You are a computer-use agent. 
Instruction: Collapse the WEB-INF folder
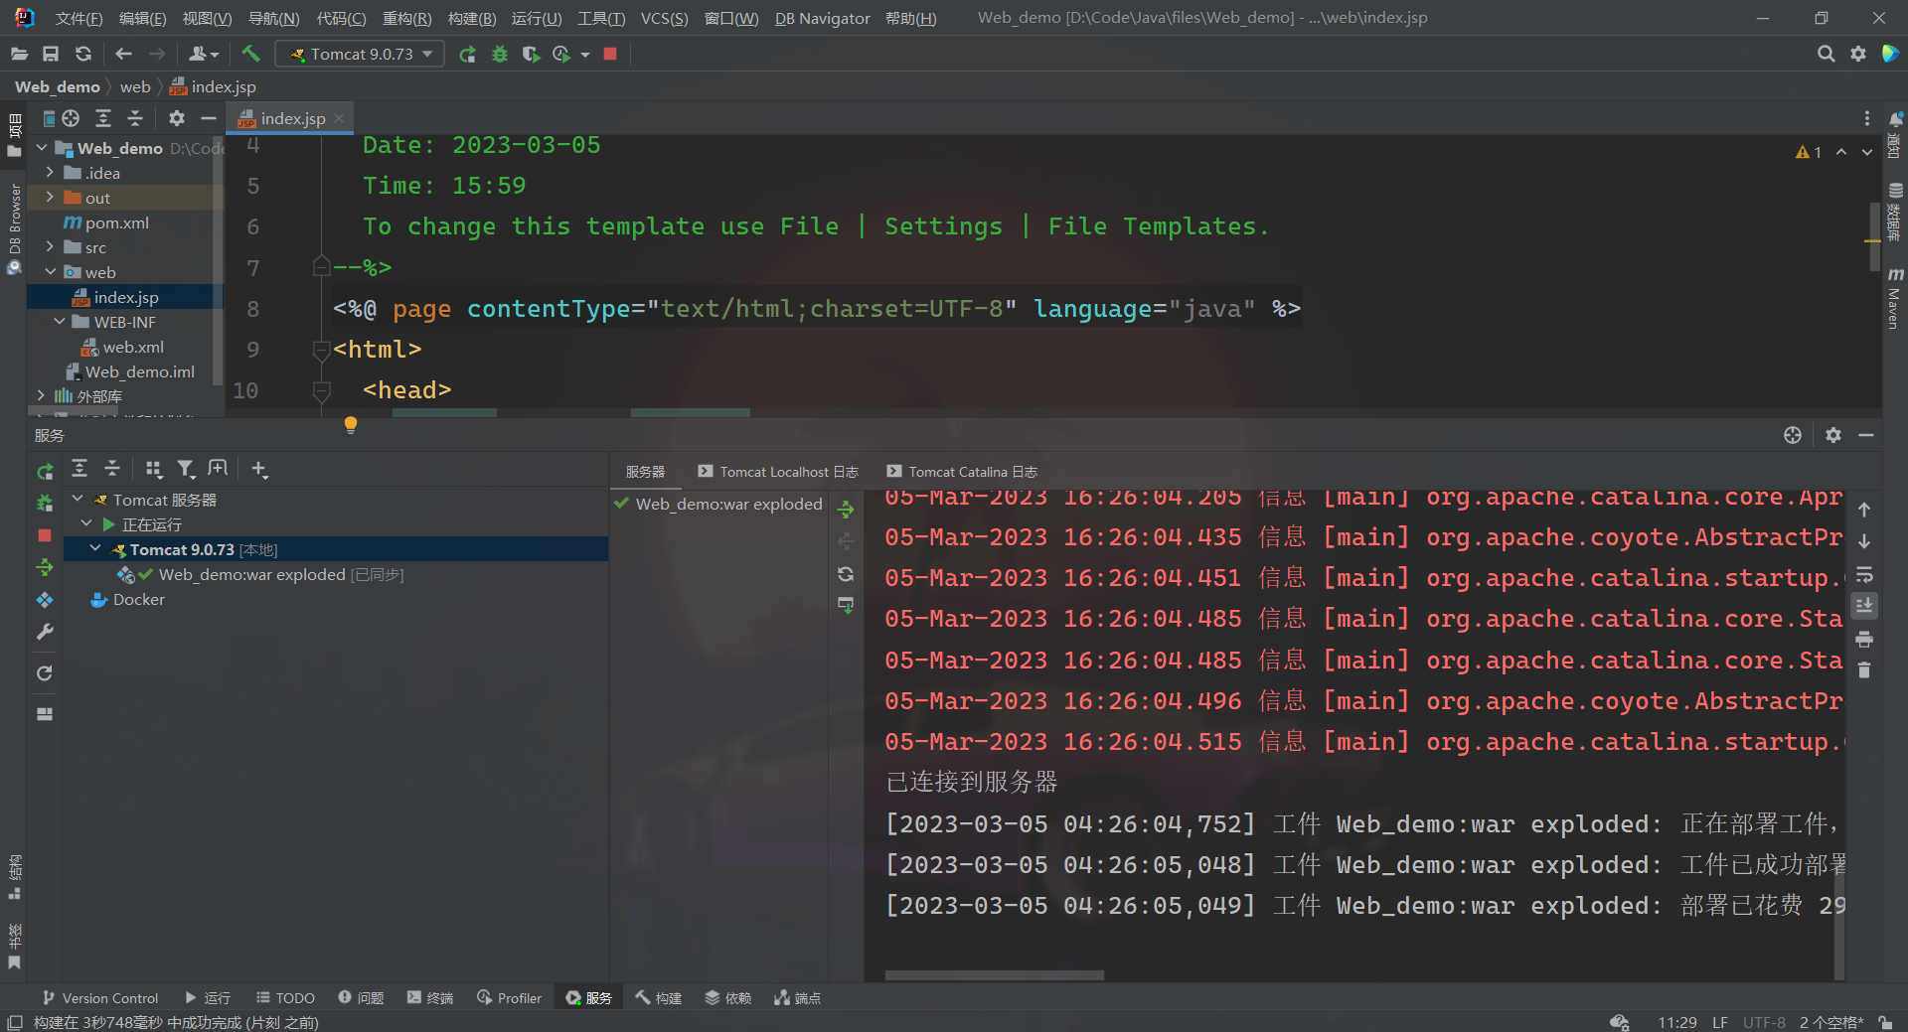point(60,322)
